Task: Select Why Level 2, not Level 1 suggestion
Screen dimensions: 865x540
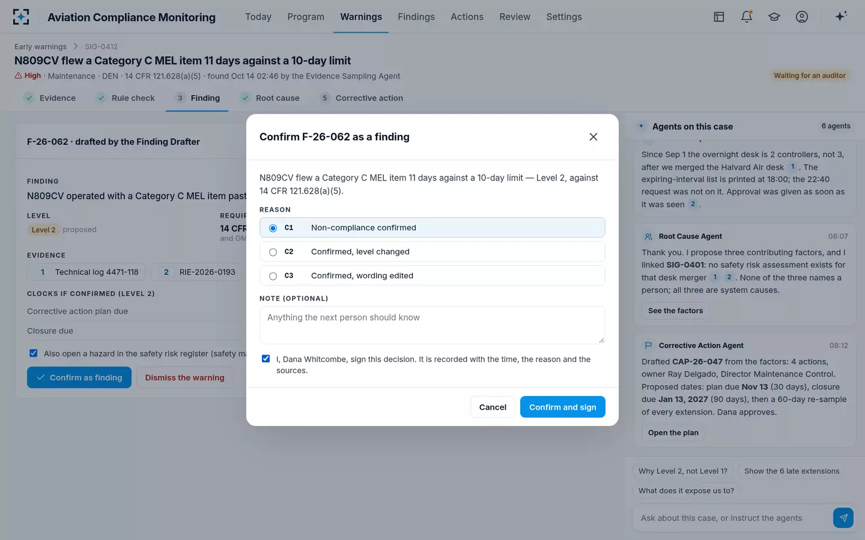Action: point(683,471)
